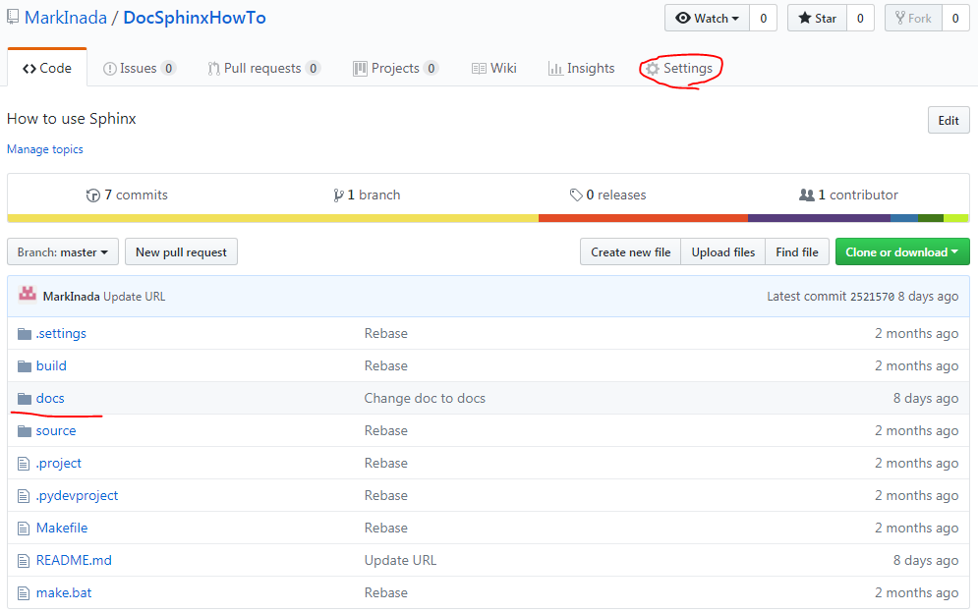978x613 pixels.
Task: Open the MarkInada owner link
Action: pyautogui.click(x=66, y=18)
